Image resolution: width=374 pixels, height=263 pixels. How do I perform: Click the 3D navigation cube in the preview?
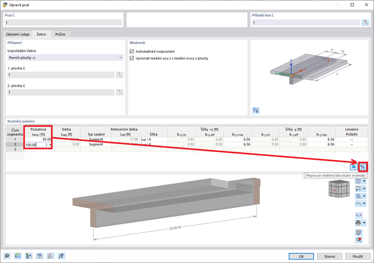coord(339,189)
